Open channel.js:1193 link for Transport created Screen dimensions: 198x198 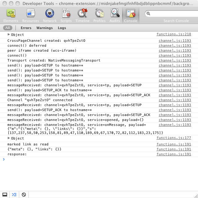pyautogui.click(x=175, y=60)
